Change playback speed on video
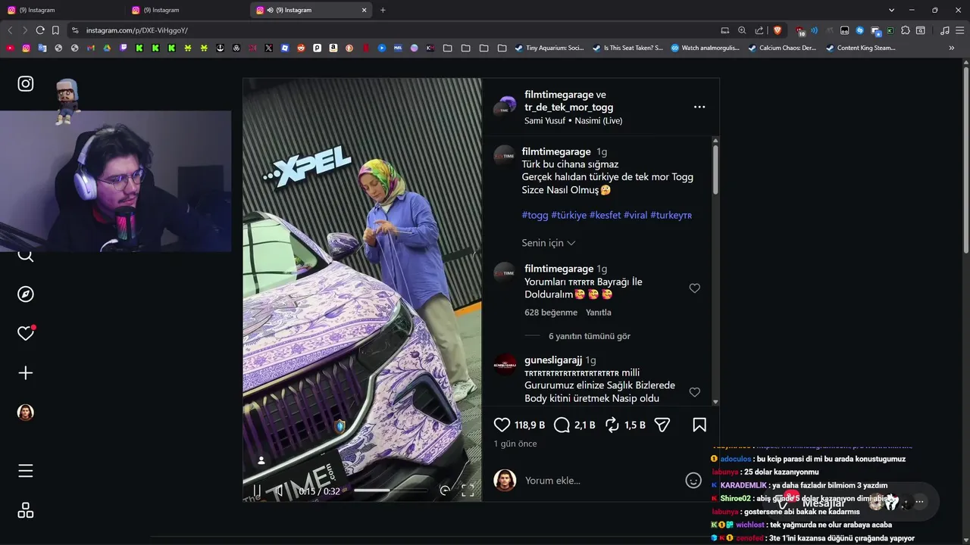970x545 pixels. pyautogui.click(x=445, y=490)
